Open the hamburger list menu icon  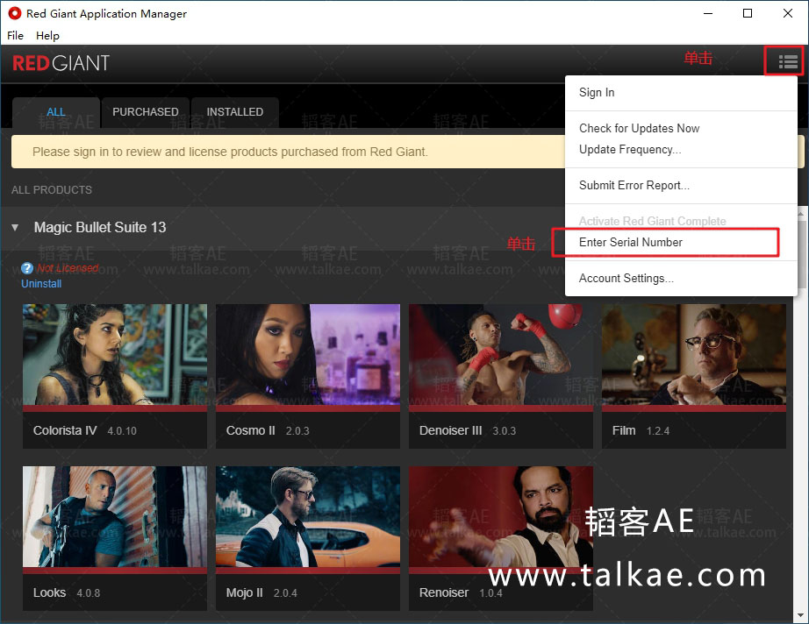(788, 62)
